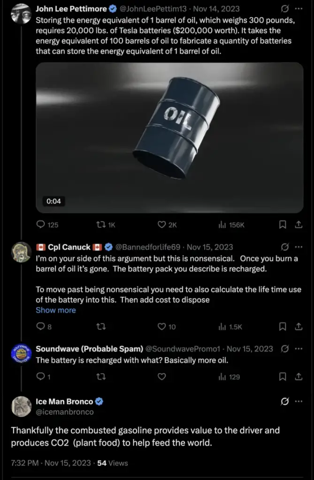
Task: Reply to John Lee Pettimore's tweet
Action: pos(47,225)
